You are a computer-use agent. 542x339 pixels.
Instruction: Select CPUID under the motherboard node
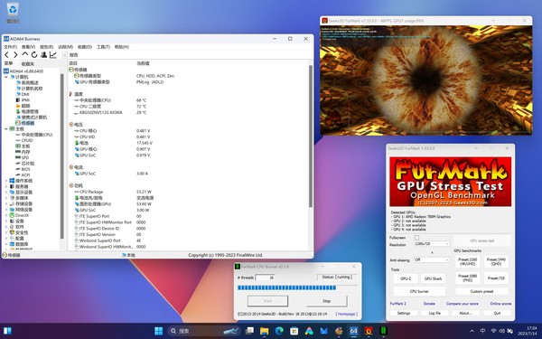(27, 140)
